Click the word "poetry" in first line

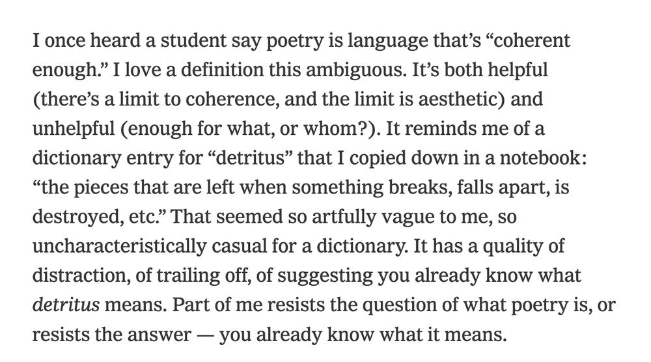coord(295,42)
